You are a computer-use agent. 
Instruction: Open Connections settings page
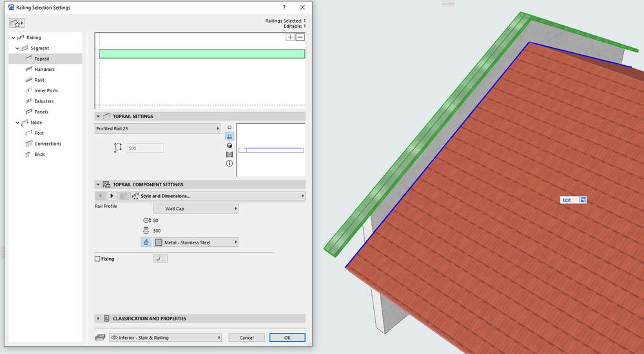point(48,144)
